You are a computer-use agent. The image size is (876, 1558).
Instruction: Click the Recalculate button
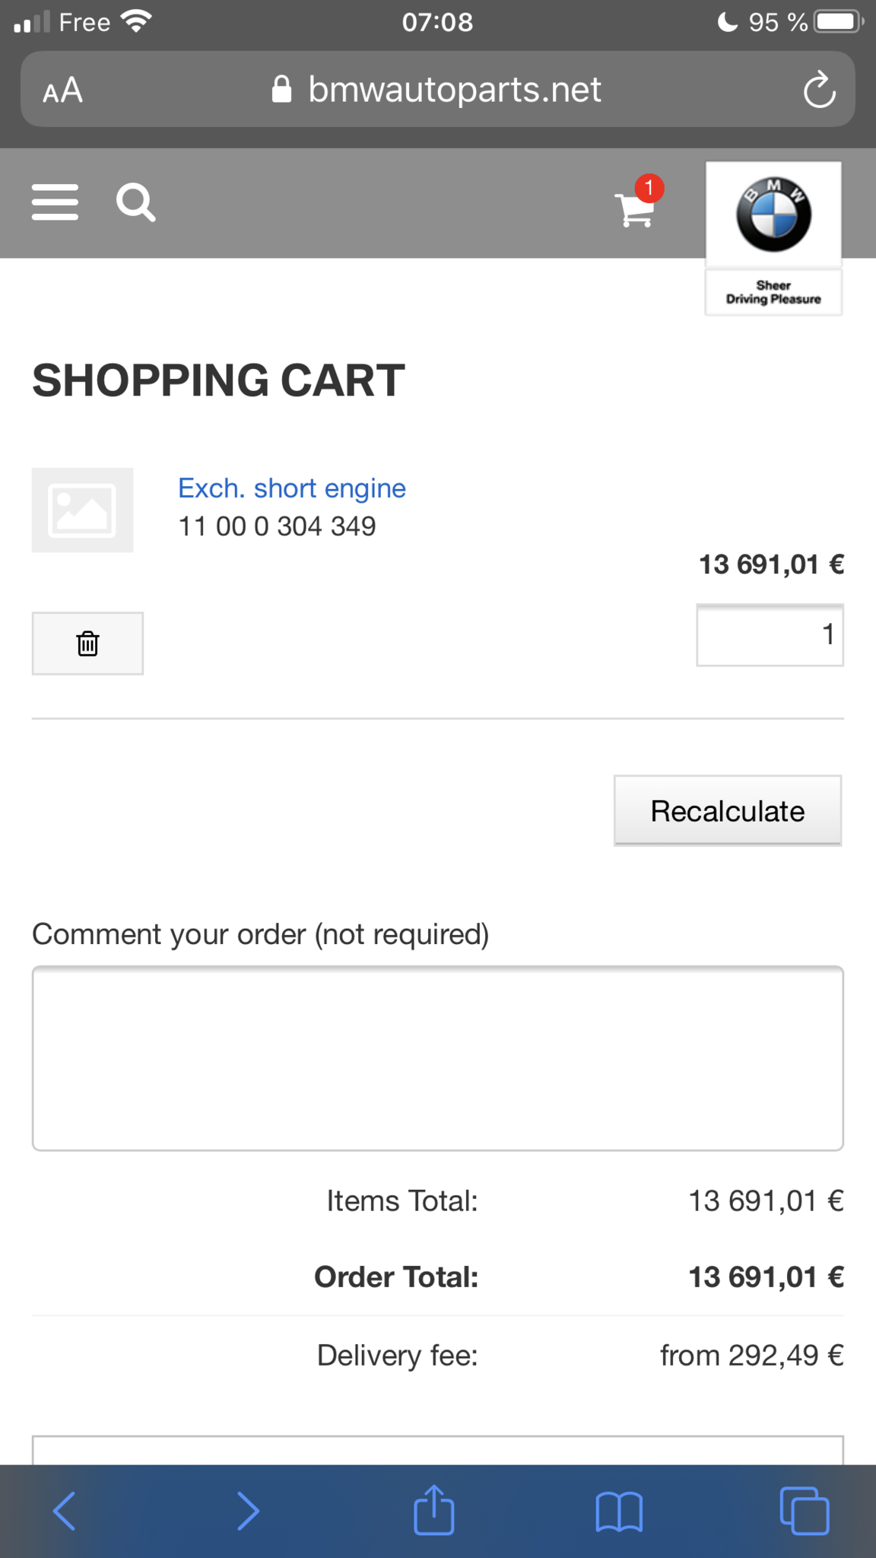tap(728, 811)
